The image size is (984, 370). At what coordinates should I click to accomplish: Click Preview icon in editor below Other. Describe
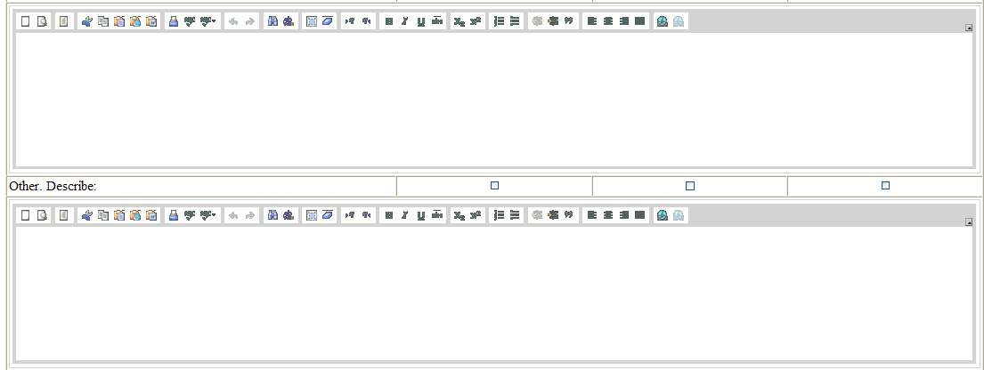(42, 215)
